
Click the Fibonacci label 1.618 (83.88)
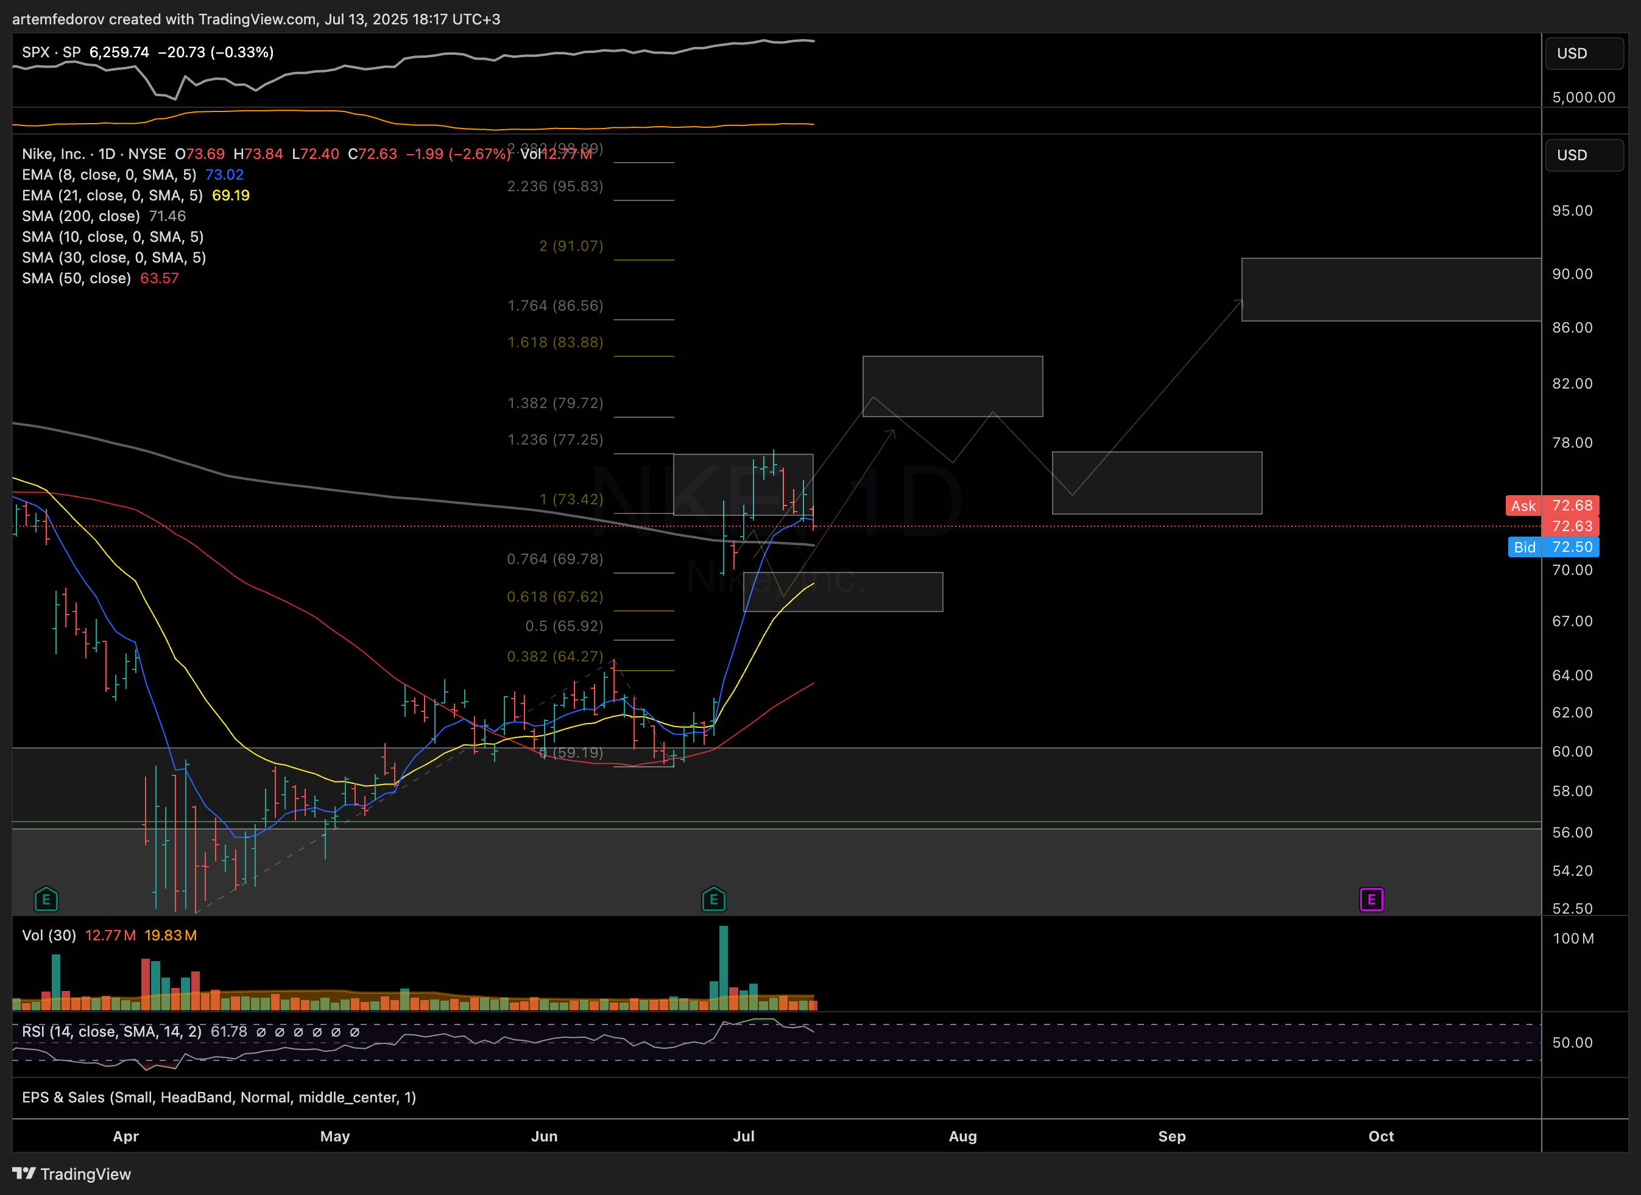pyautogui.click(x=555, y=342)
